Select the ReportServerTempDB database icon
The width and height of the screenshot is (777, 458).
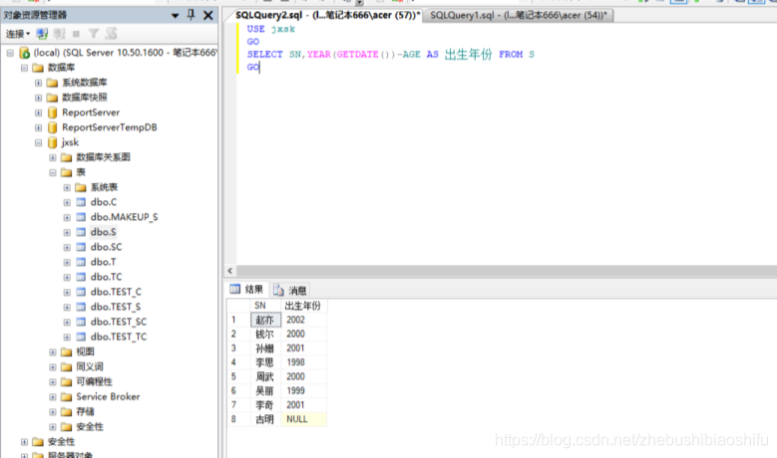pos(53,127)
